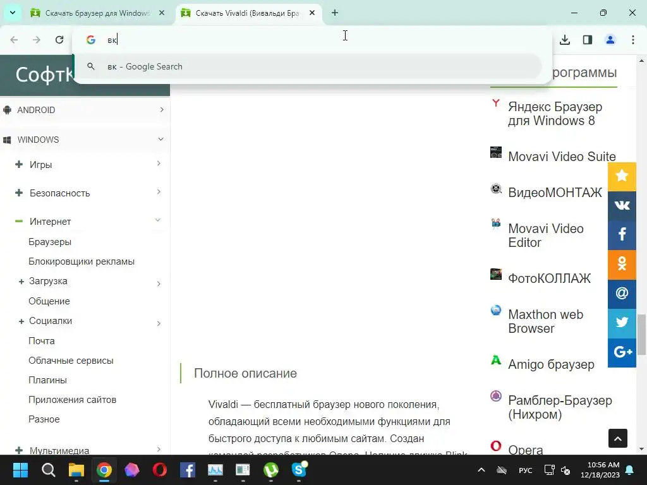This screenshot has width=647, height=485.
Task: Open the Общение sidebar link
Action: tap(49, 301)
